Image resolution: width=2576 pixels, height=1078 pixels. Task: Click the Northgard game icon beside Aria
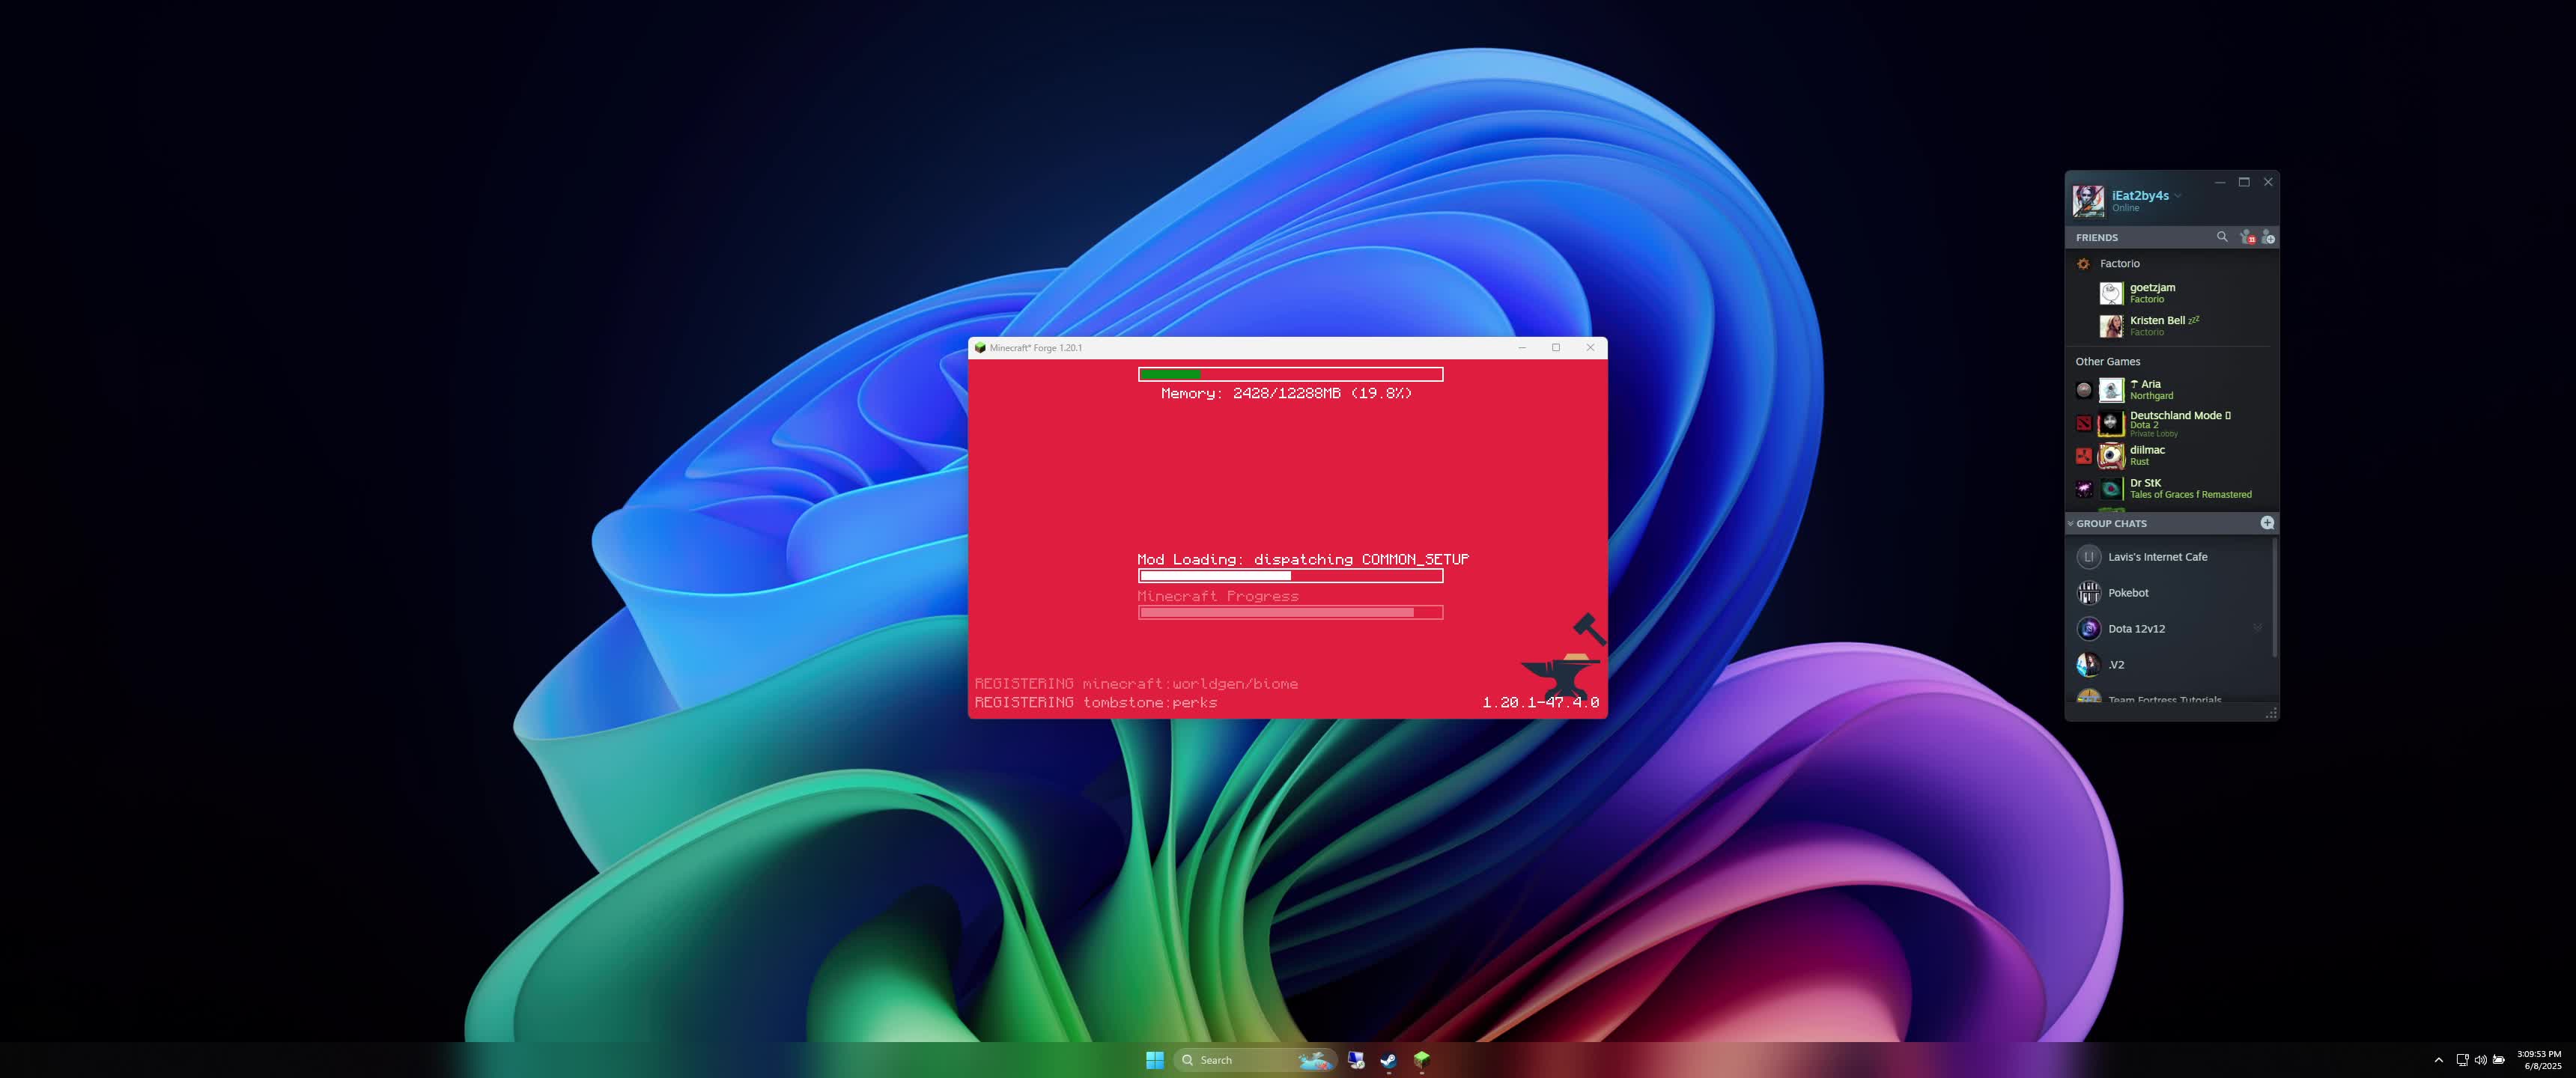tap(2084, 390)
